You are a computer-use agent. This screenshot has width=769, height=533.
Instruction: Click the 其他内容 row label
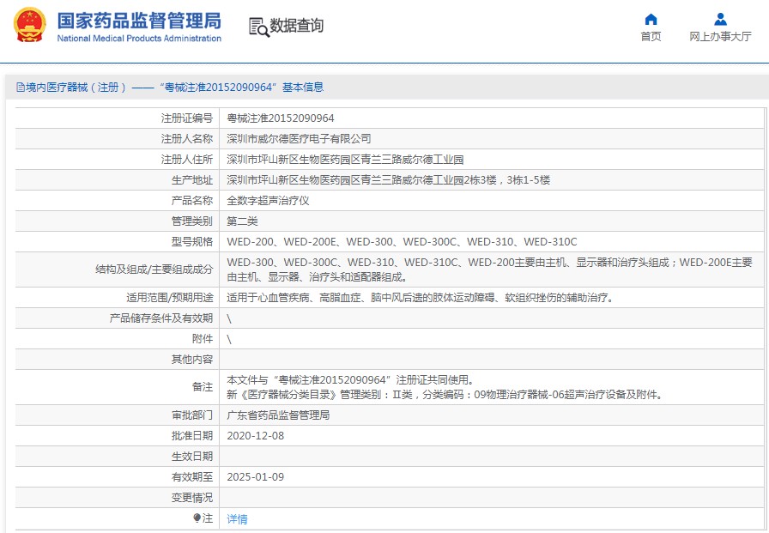click(x=191, y=360)
